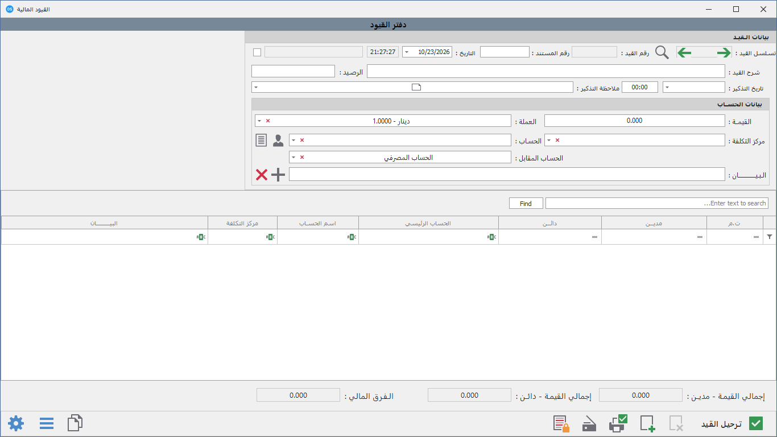Screen dimensions: 777x437
Task: Open the الحساب المقابل dropdown arrow
Action: 294,158
